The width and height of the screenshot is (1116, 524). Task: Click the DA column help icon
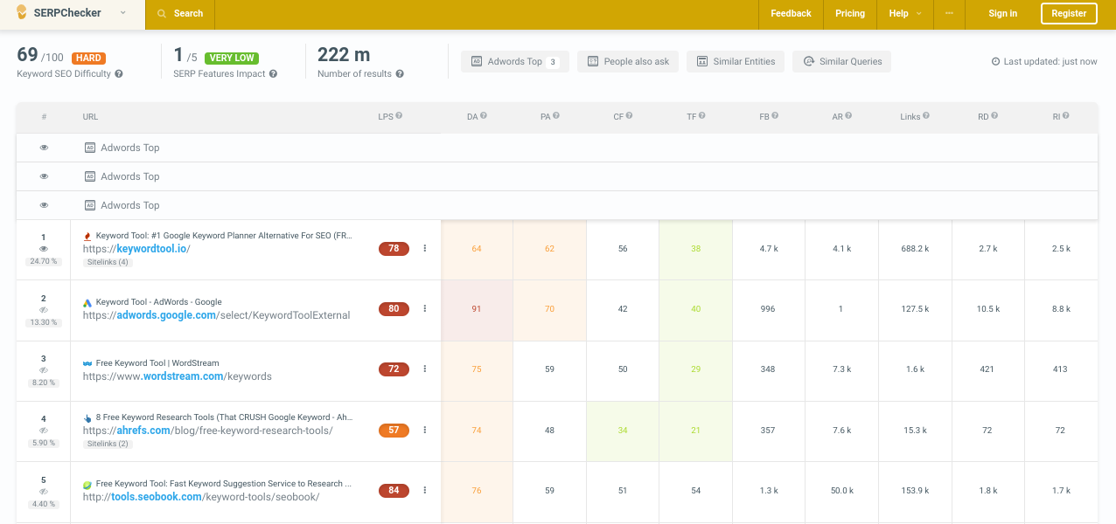point(484,116)
